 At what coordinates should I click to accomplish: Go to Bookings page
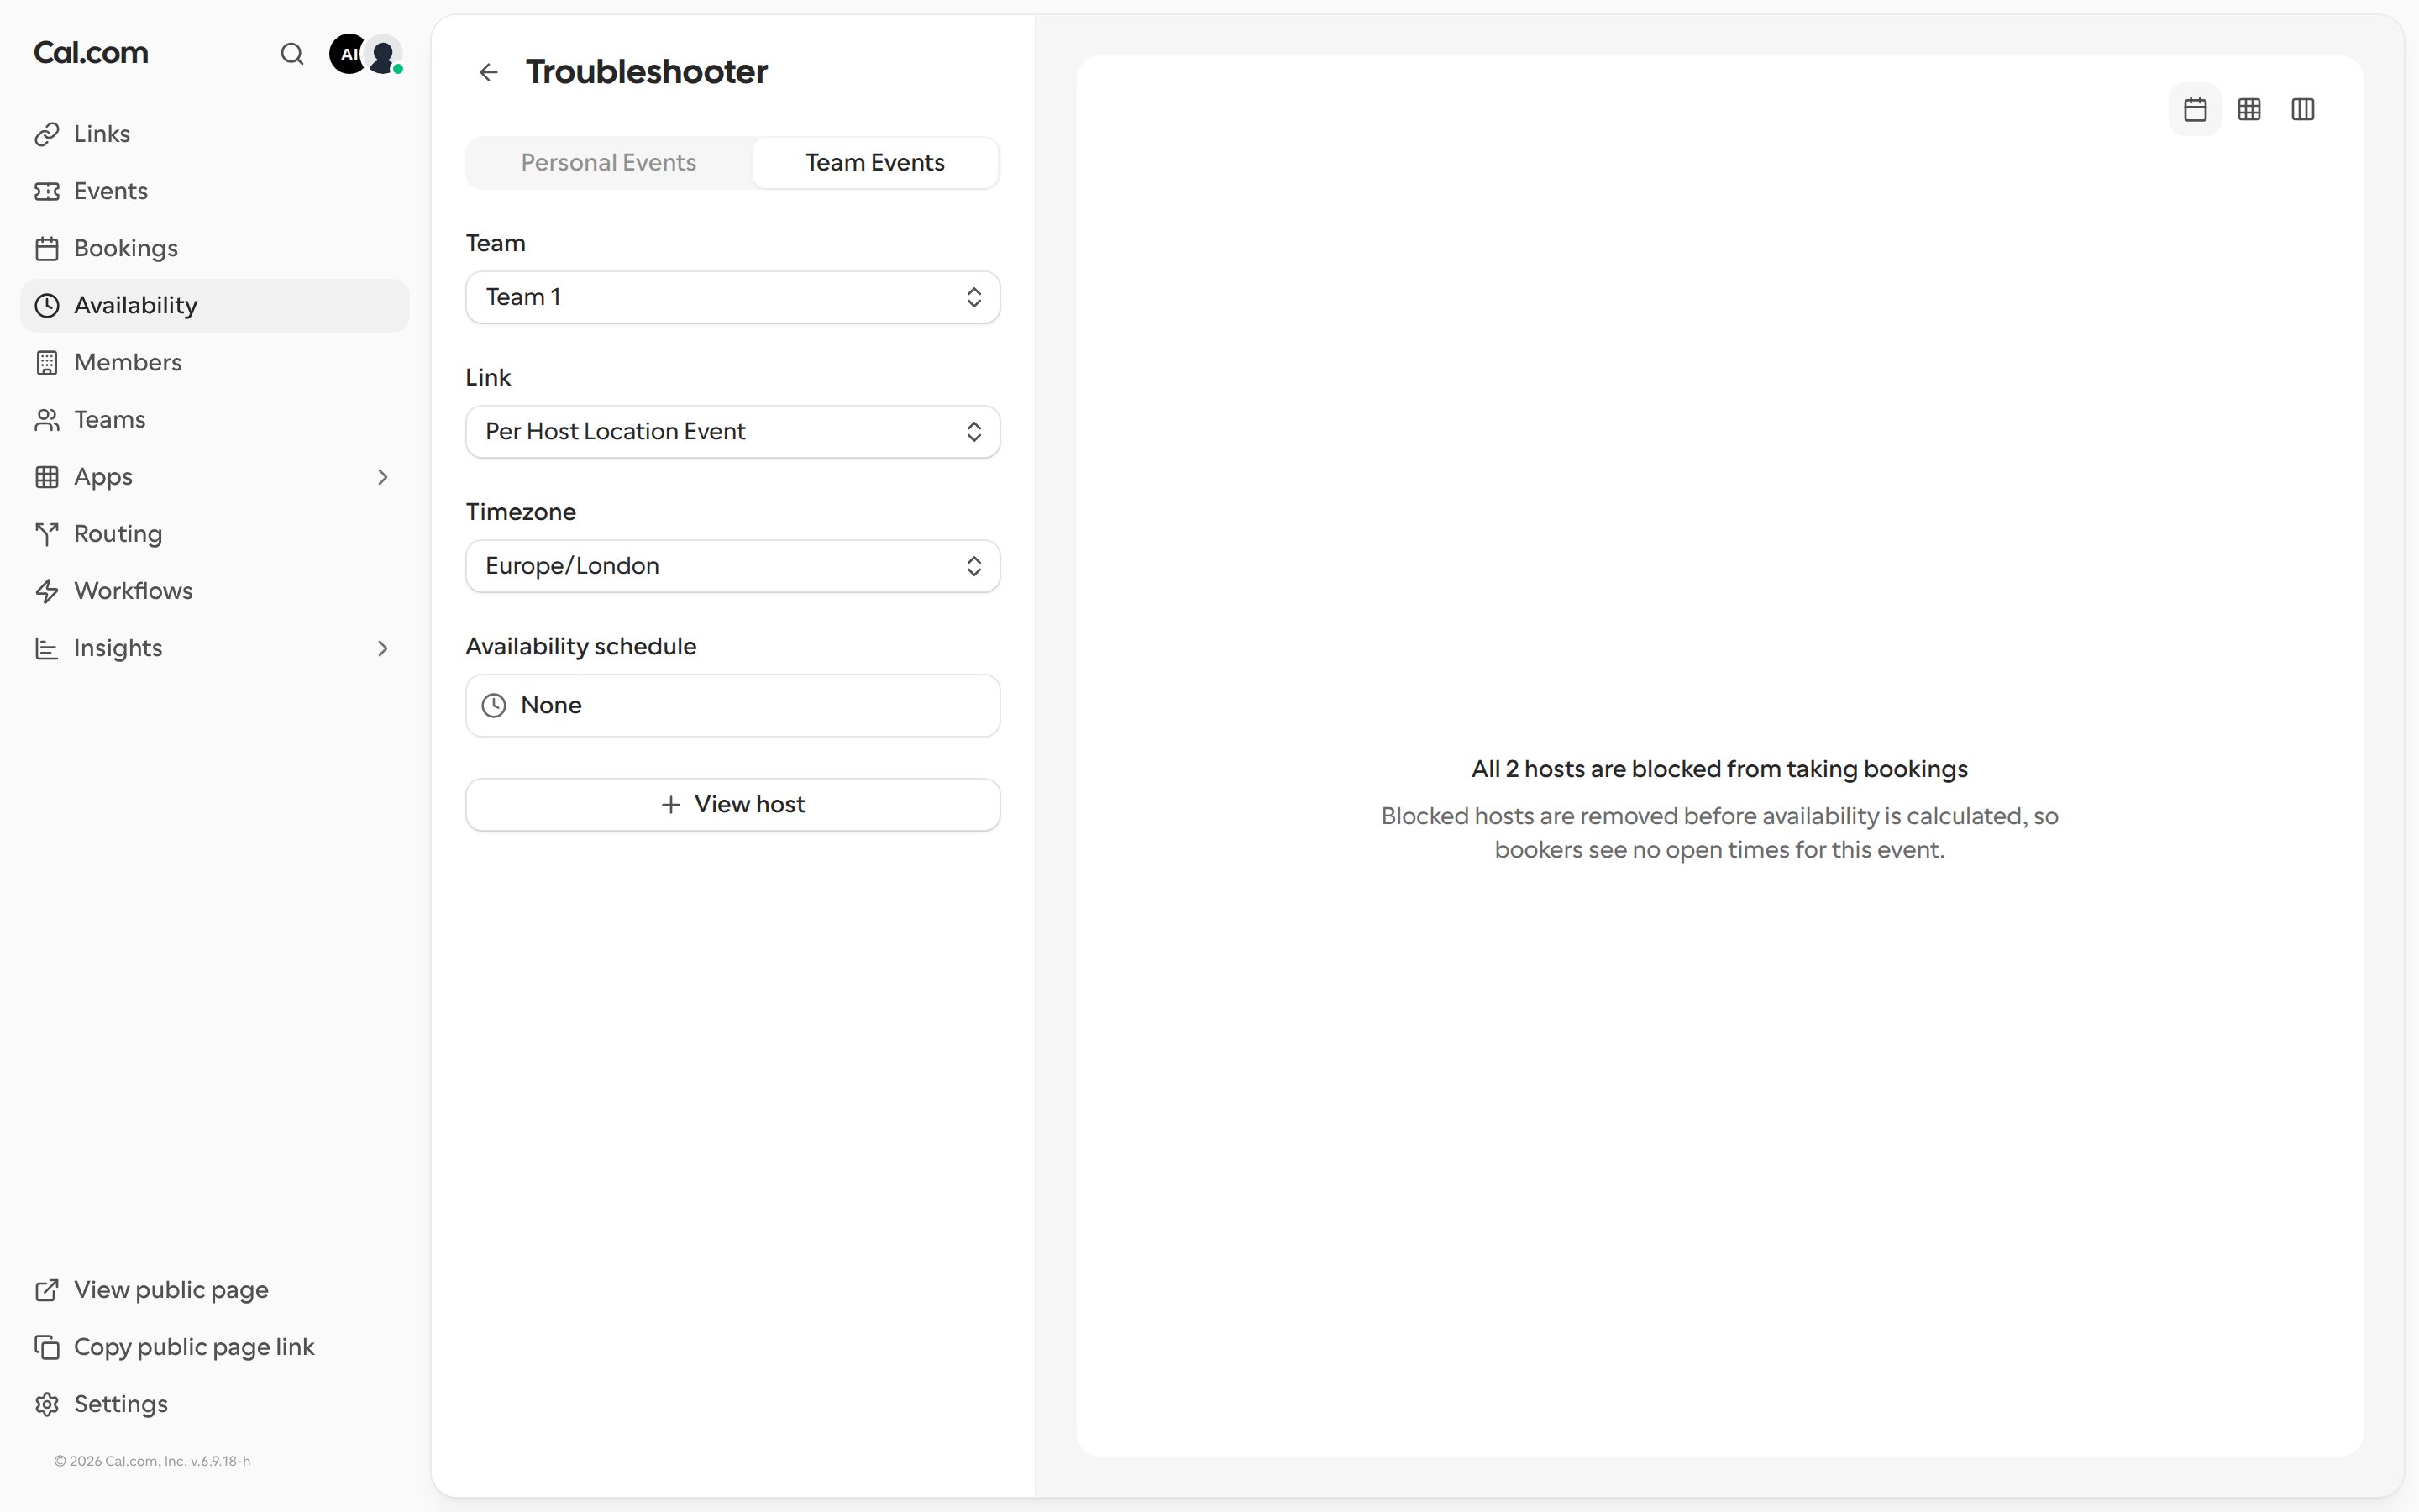click(215, 248)
